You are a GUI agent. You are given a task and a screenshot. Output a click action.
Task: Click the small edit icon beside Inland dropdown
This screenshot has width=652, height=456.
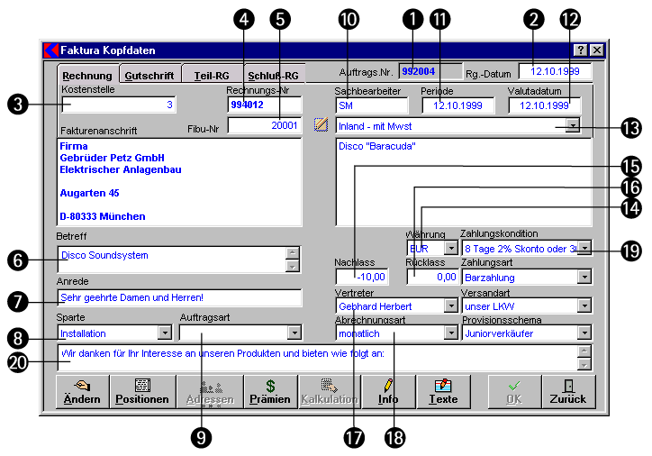(x=321, y=125)
